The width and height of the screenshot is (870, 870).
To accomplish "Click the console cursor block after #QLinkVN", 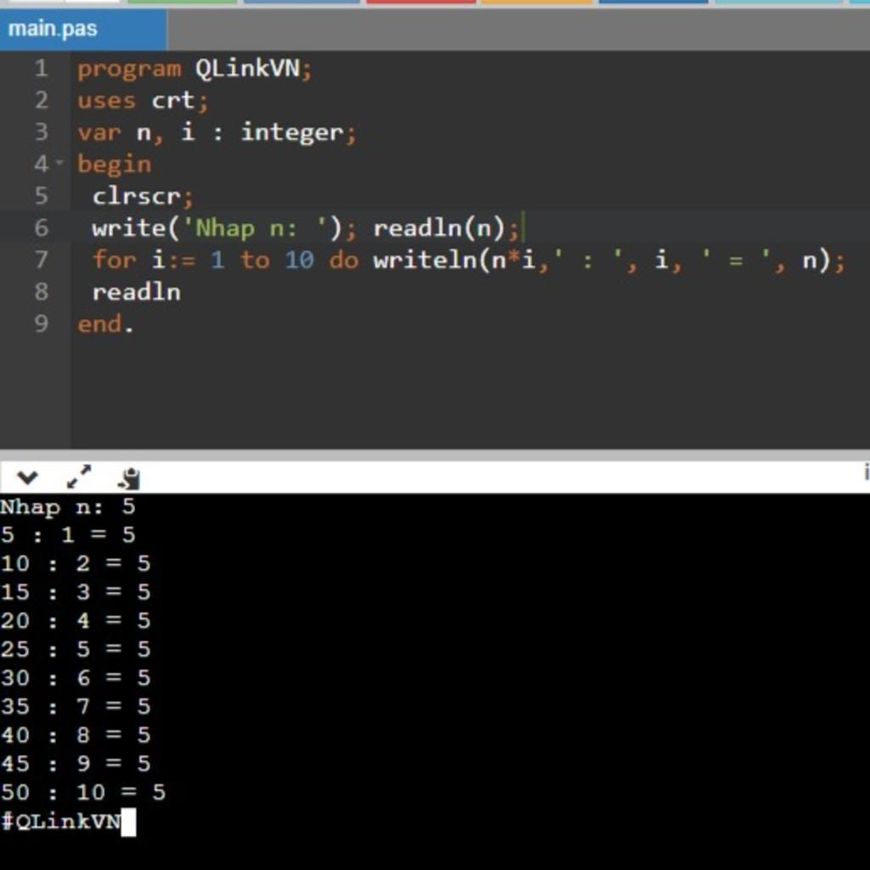I will (x=128, y=822).
